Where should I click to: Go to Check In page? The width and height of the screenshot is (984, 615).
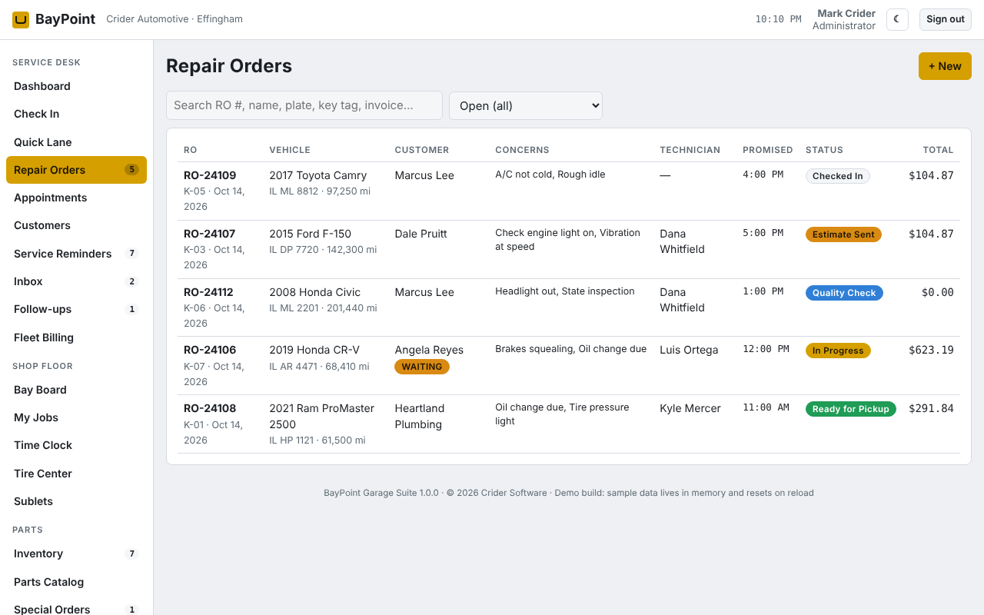pyautogui.click(x=76, y=114)
